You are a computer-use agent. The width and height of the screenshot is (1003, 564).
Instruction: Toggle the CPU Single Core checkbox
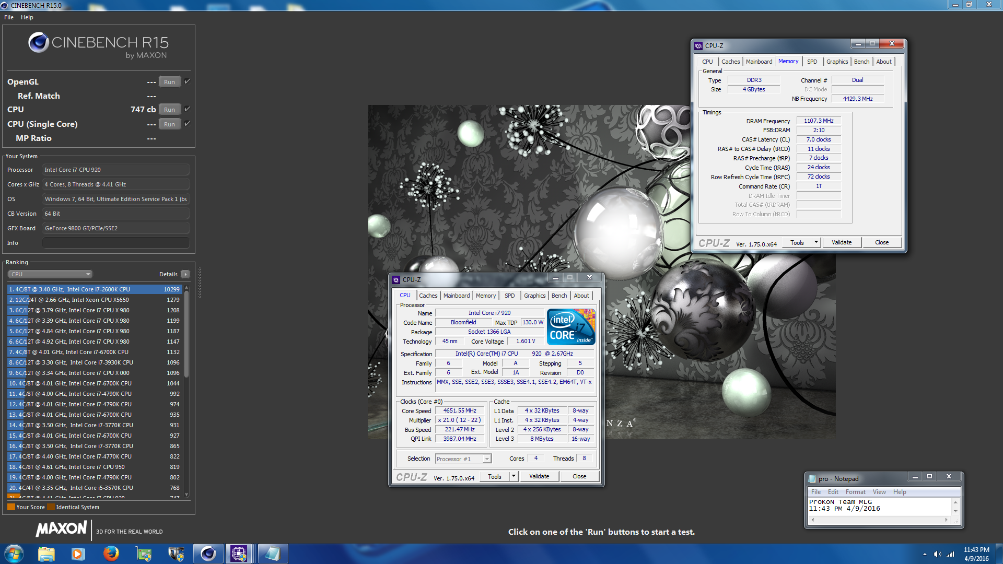(x=187, y=123)
